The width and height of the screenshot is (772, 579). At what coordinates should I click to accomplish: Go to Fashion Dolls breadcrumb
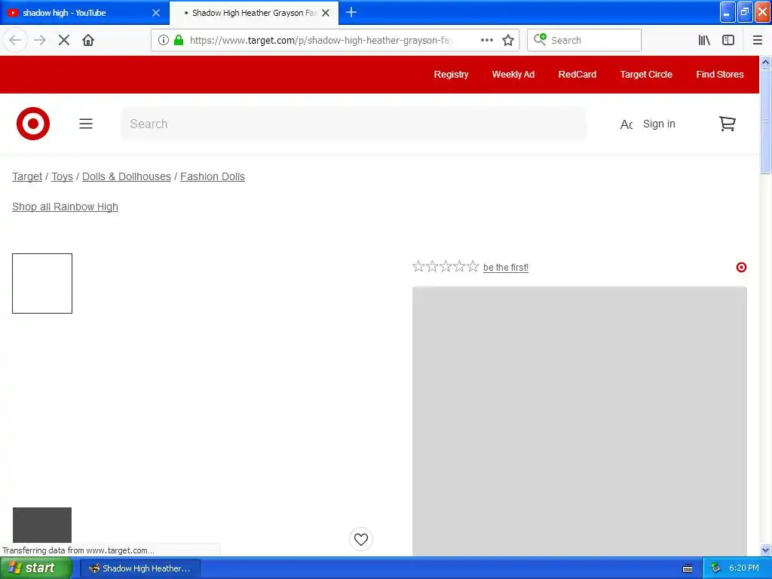(212, 176)
